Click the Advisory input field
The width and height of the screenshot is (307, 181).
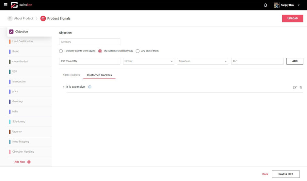point(89,42)
